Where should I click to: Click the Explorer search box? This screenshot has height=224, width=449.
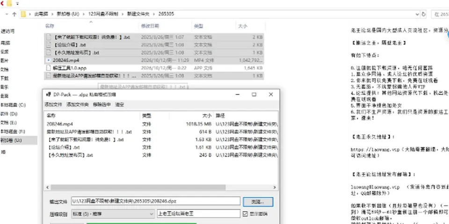pyautogui.click(x=441, y=14)
